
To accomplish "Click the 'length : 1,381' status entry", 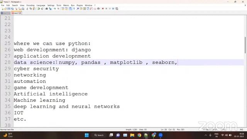I will pos(132,130).
